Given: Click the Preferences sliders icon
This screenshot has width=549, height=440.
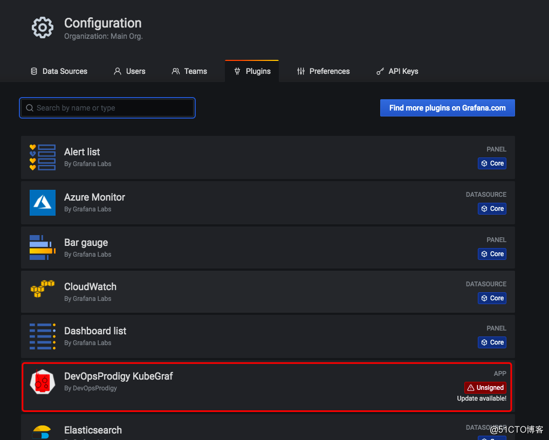Looking at the screenshot, I should coord(301,71).
